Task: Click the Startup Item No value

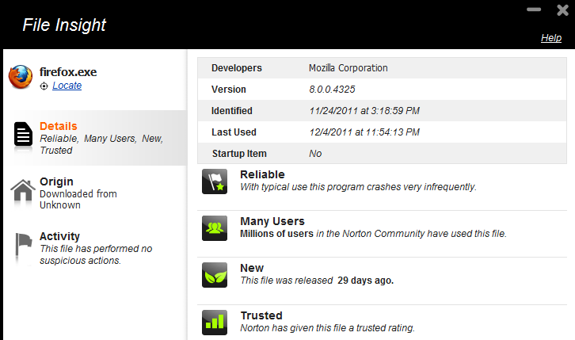Action: pyautogui.click(x=315, y=153)
